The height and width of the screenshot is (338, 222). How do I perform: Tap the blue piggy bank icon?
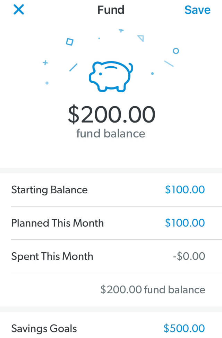coord(111,77)
